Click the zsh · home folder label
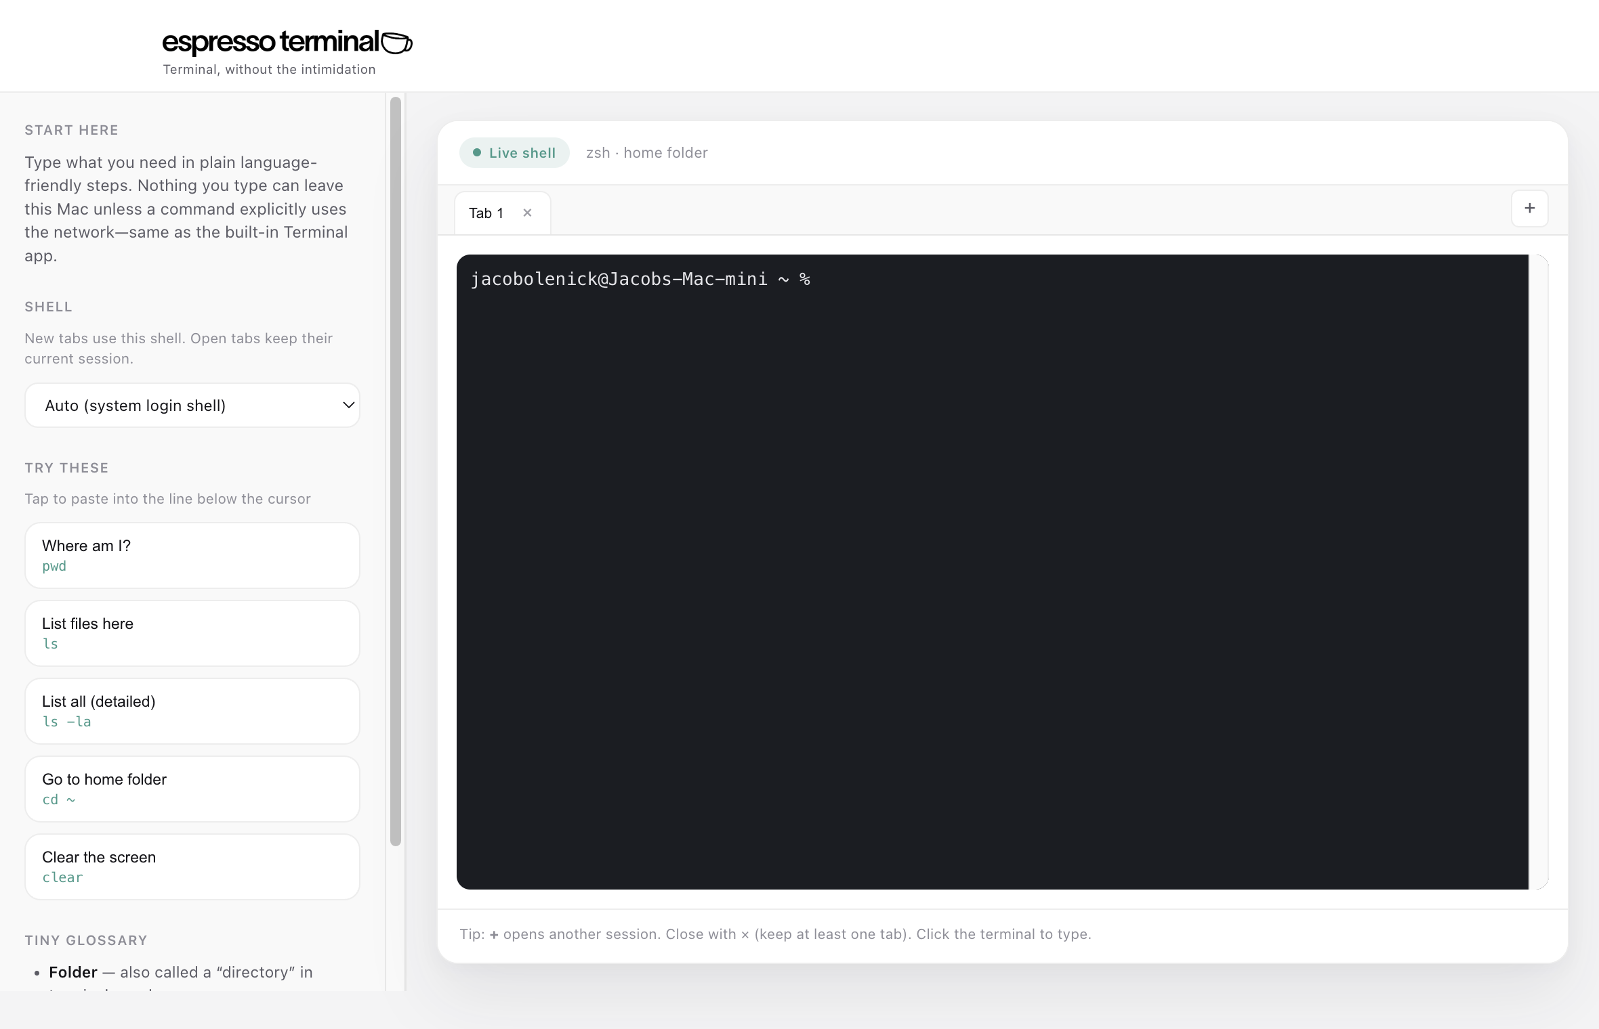The image size is (1599, 1029). click(x=646, y=152)
